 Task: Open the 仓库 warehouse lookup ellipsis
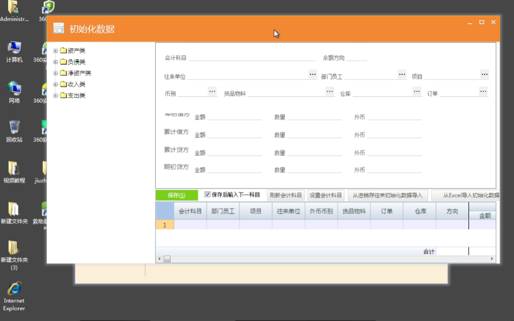pos(416,91)
